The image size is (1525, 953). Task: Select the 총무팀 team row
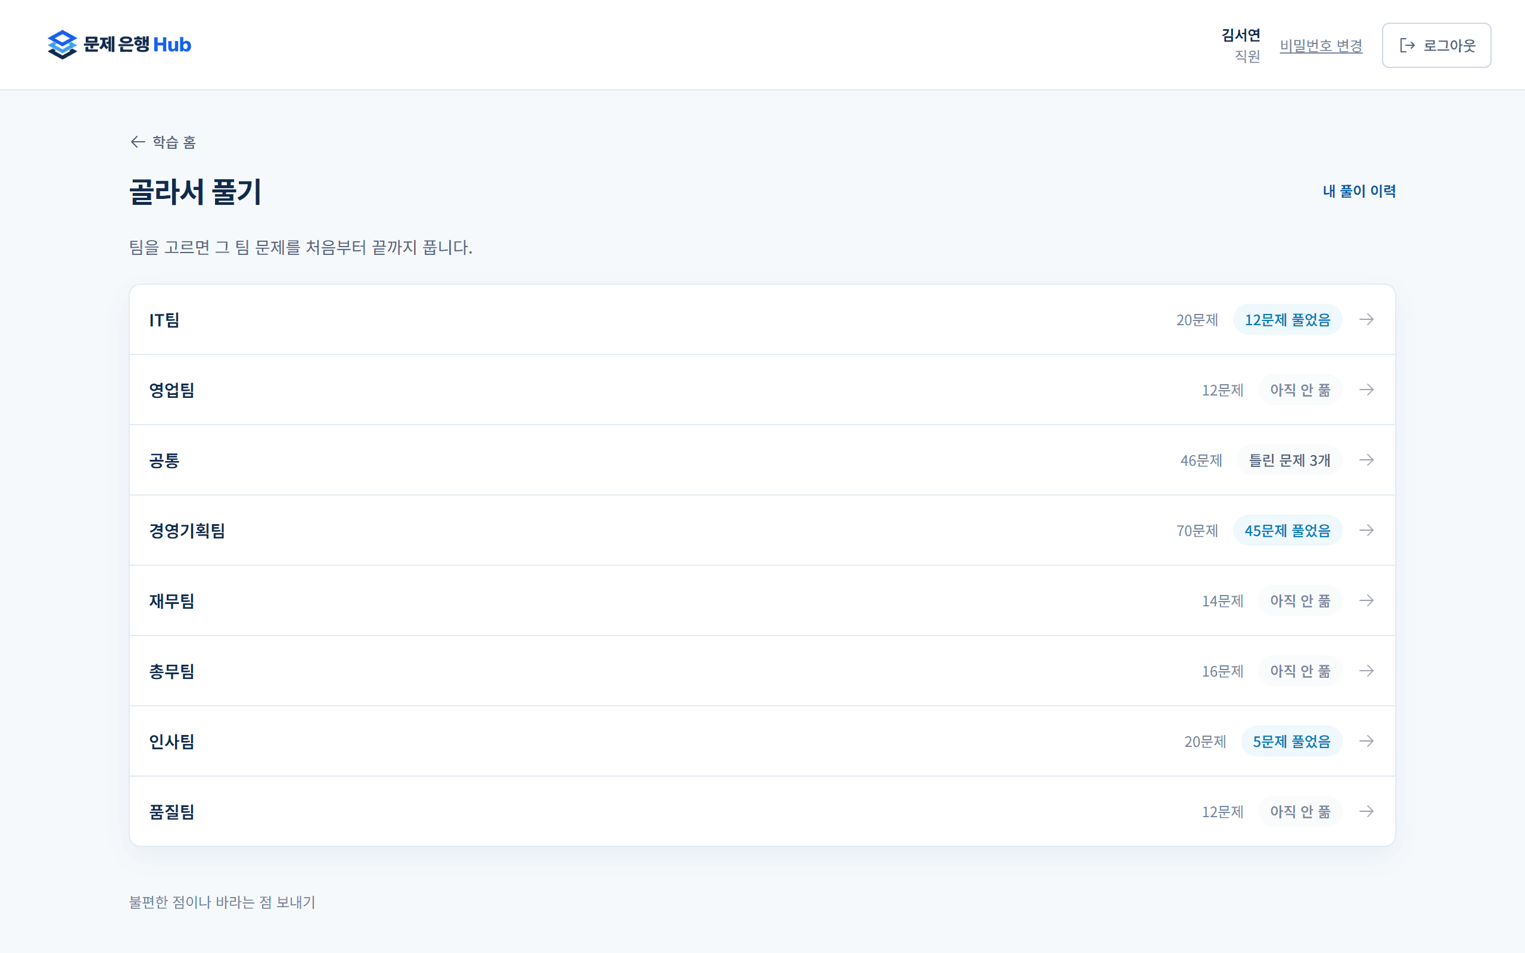(x=762, y=671)
